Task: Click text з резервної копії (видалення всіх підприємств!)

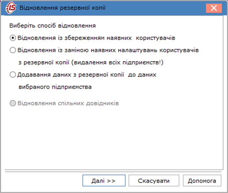Action: coord(91,63)
